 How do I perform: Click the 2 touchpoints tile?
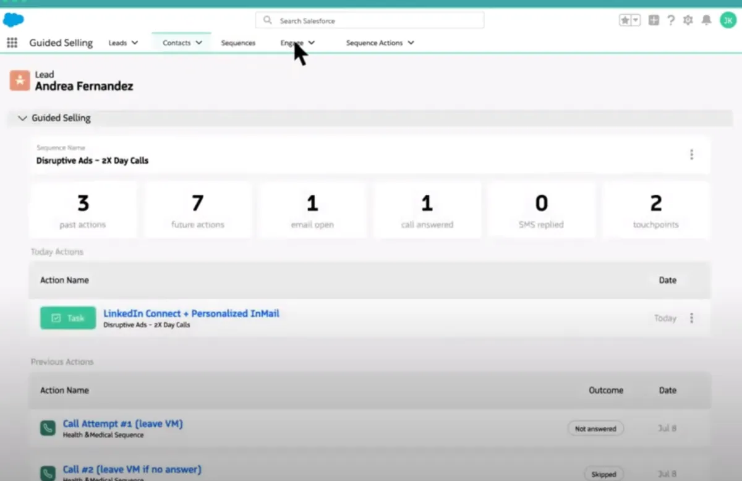point(656,210)
